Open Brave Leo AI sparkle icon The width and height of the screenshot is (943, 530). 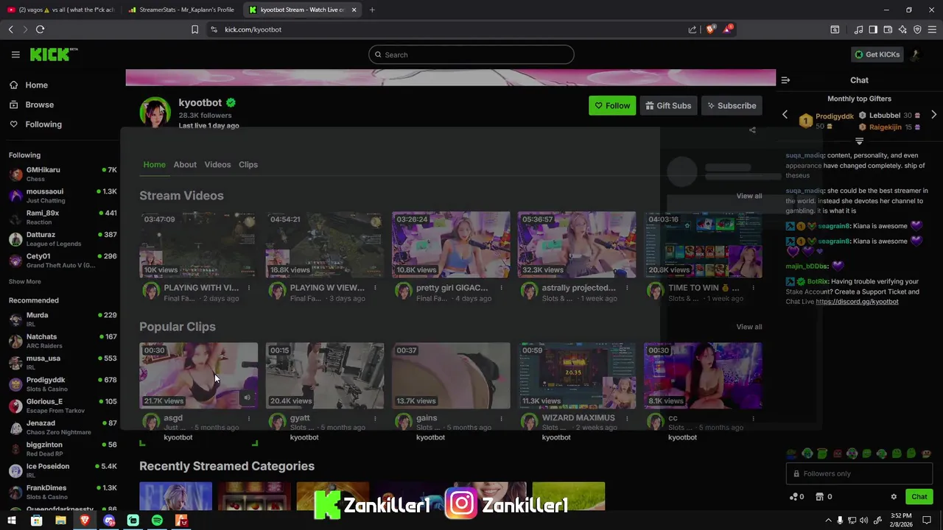click(x=902, y=29)
